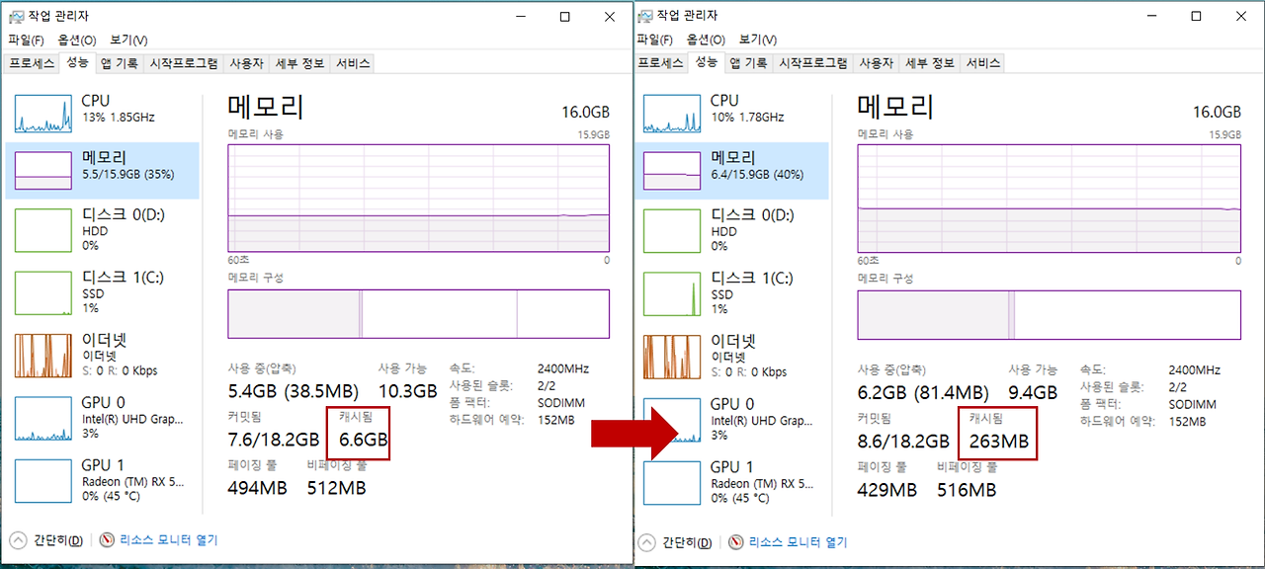Click the 메모리 사용 usage graph

(419, 198)
